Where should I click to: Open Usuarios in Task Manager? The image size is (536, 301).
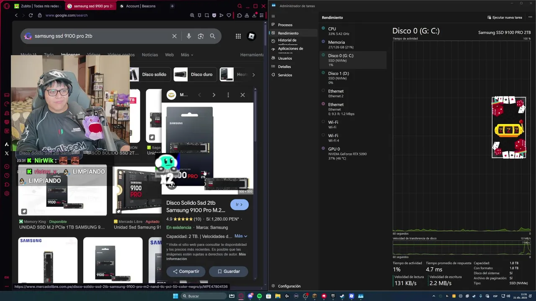pos(294,59)
